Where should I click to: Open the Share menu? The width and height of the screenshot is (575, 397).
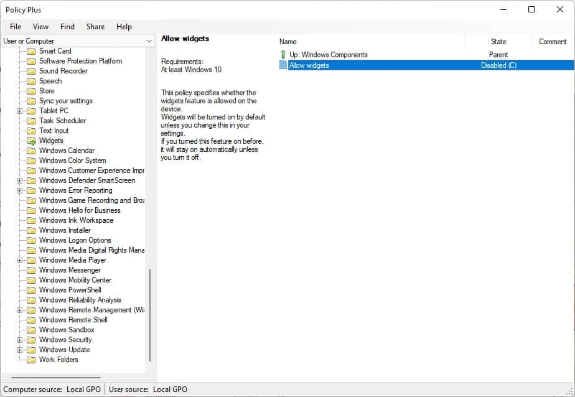[95, 27]
